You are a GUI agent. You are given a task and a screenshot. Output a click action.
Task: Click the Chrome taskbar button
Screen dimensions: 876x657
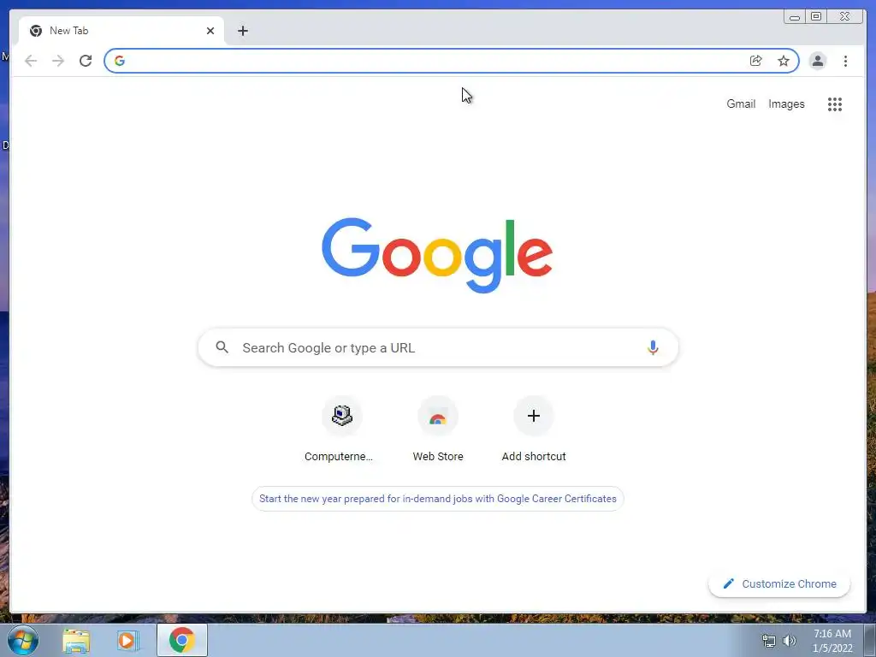coord(182,640)
